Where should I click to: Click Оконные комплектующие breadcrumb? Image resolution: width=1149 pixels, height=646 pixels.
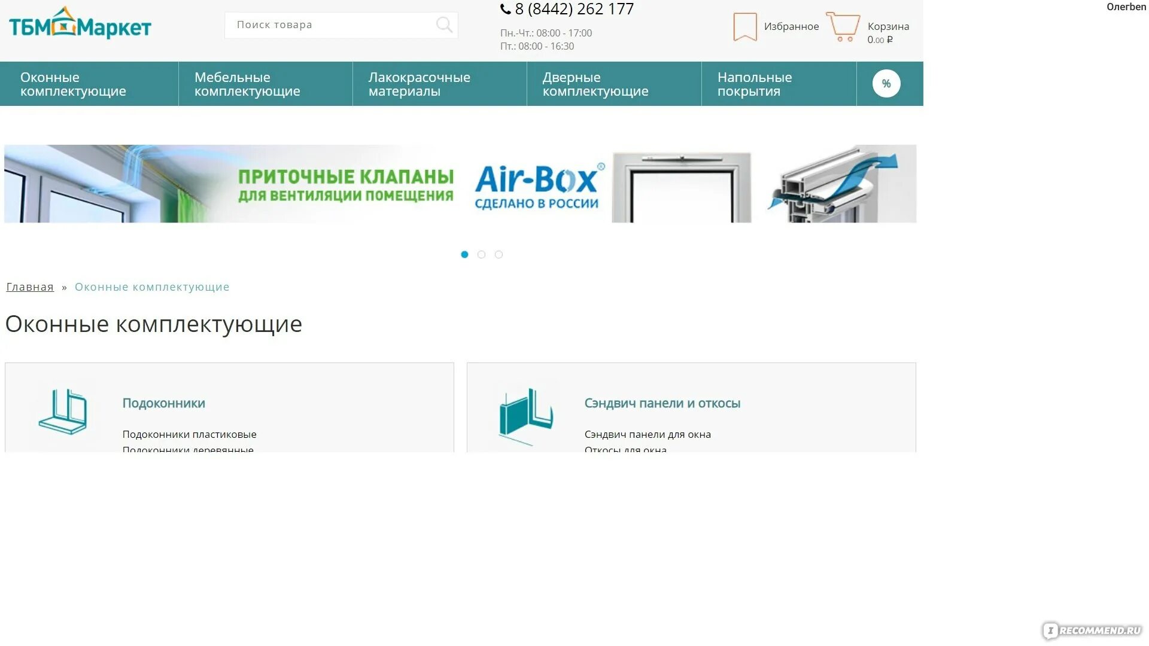[152, 287]
